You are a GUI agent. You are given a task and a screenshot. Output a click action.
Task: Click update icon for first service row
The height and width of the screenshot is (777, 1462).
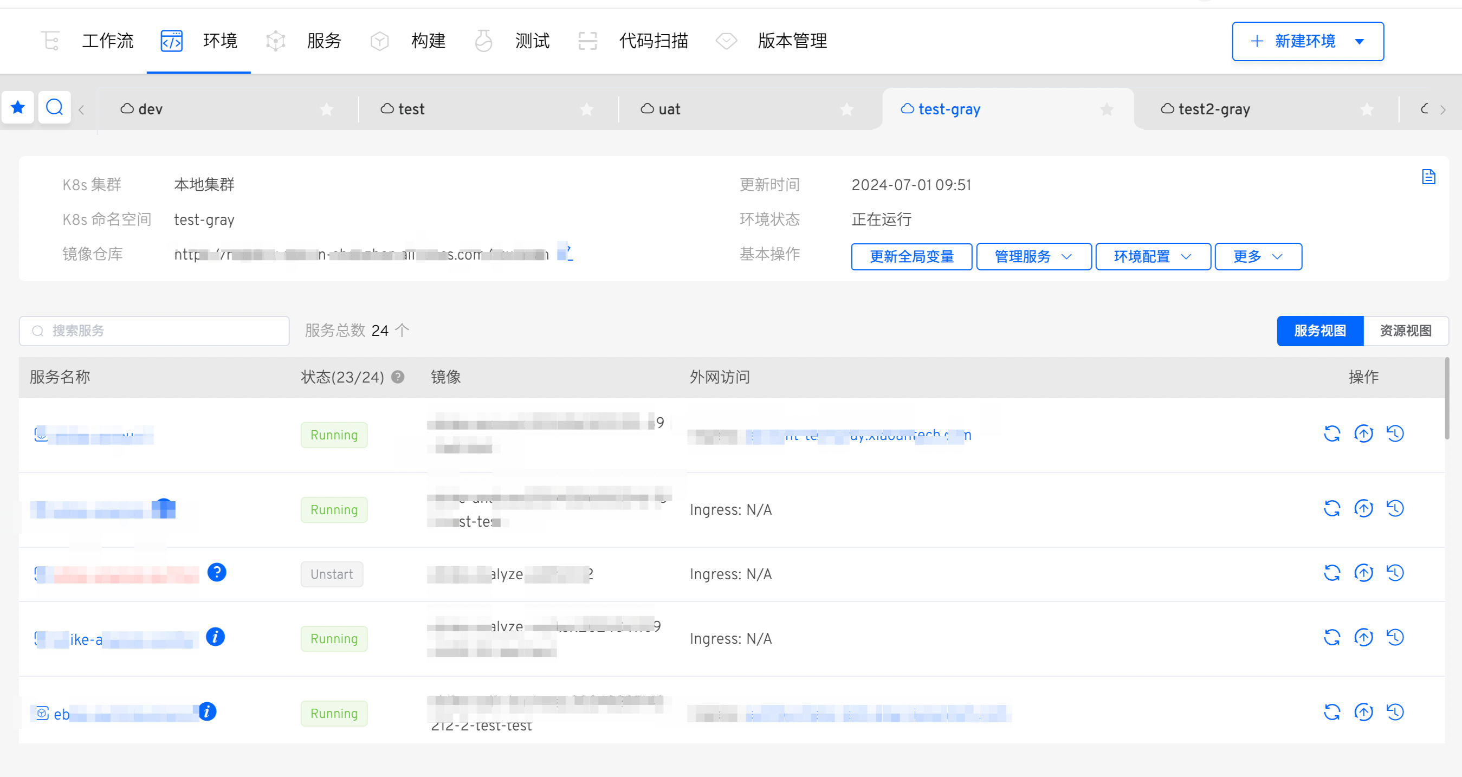[x=1363, y=433]
